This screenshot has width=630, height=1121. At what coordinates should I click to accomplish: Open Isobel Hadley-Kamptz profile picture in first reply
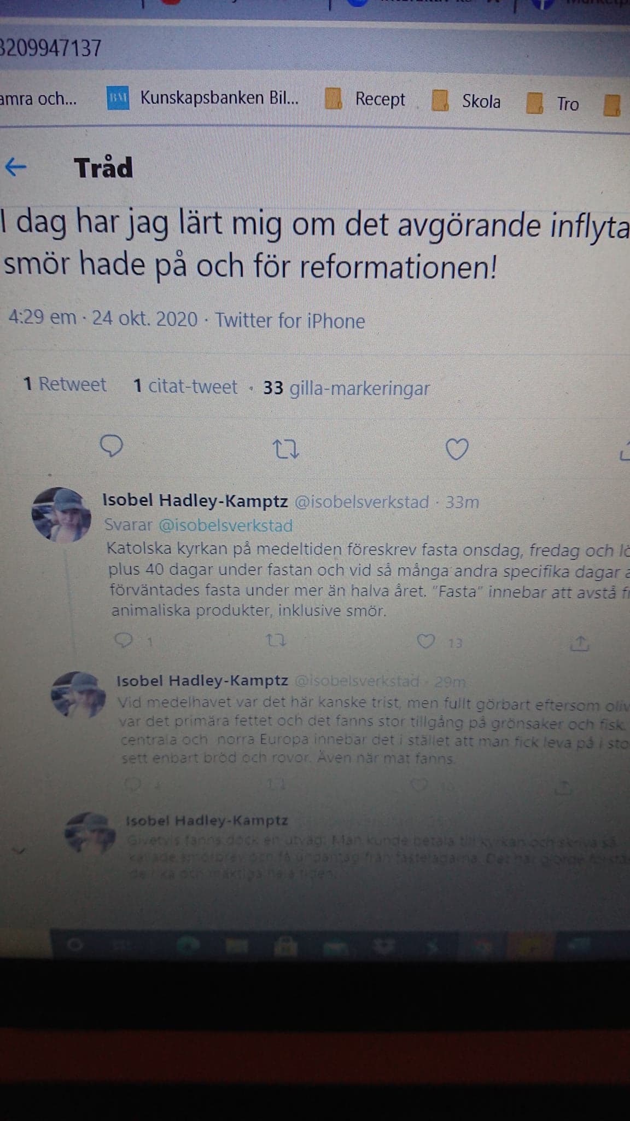click(x=61, y=515)
